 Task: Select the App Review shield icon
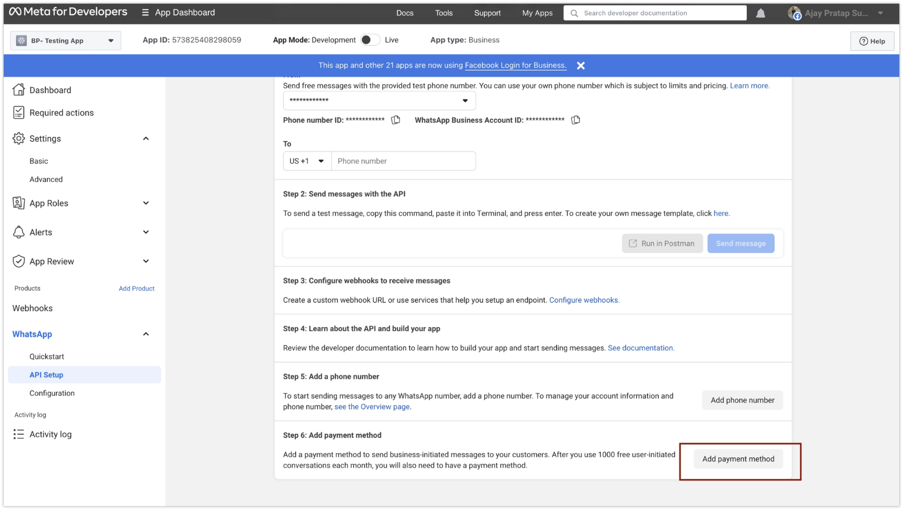(18, 260)
